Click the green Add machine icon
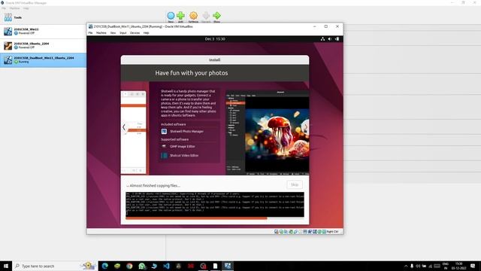 point(180,17)
